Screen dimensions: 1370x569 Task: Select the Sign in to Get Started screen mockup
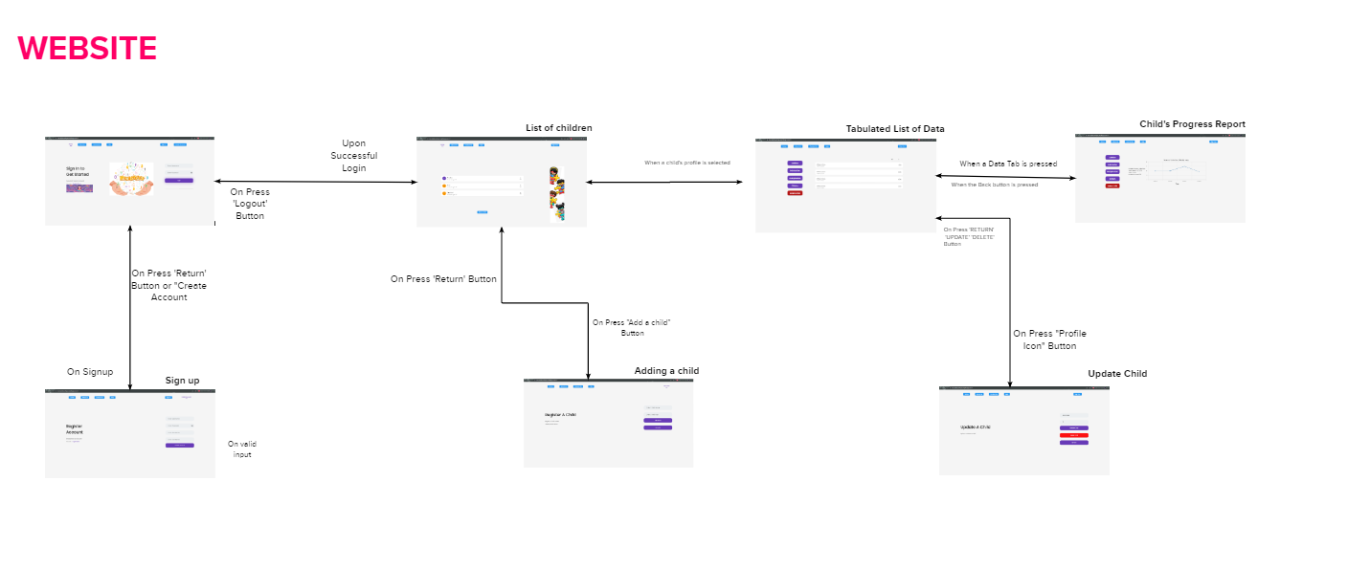(x=130, y=181)
